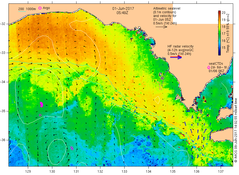Click the longitude label 132
Viewport: 239px width, 175px height.
tap(100, 172)
